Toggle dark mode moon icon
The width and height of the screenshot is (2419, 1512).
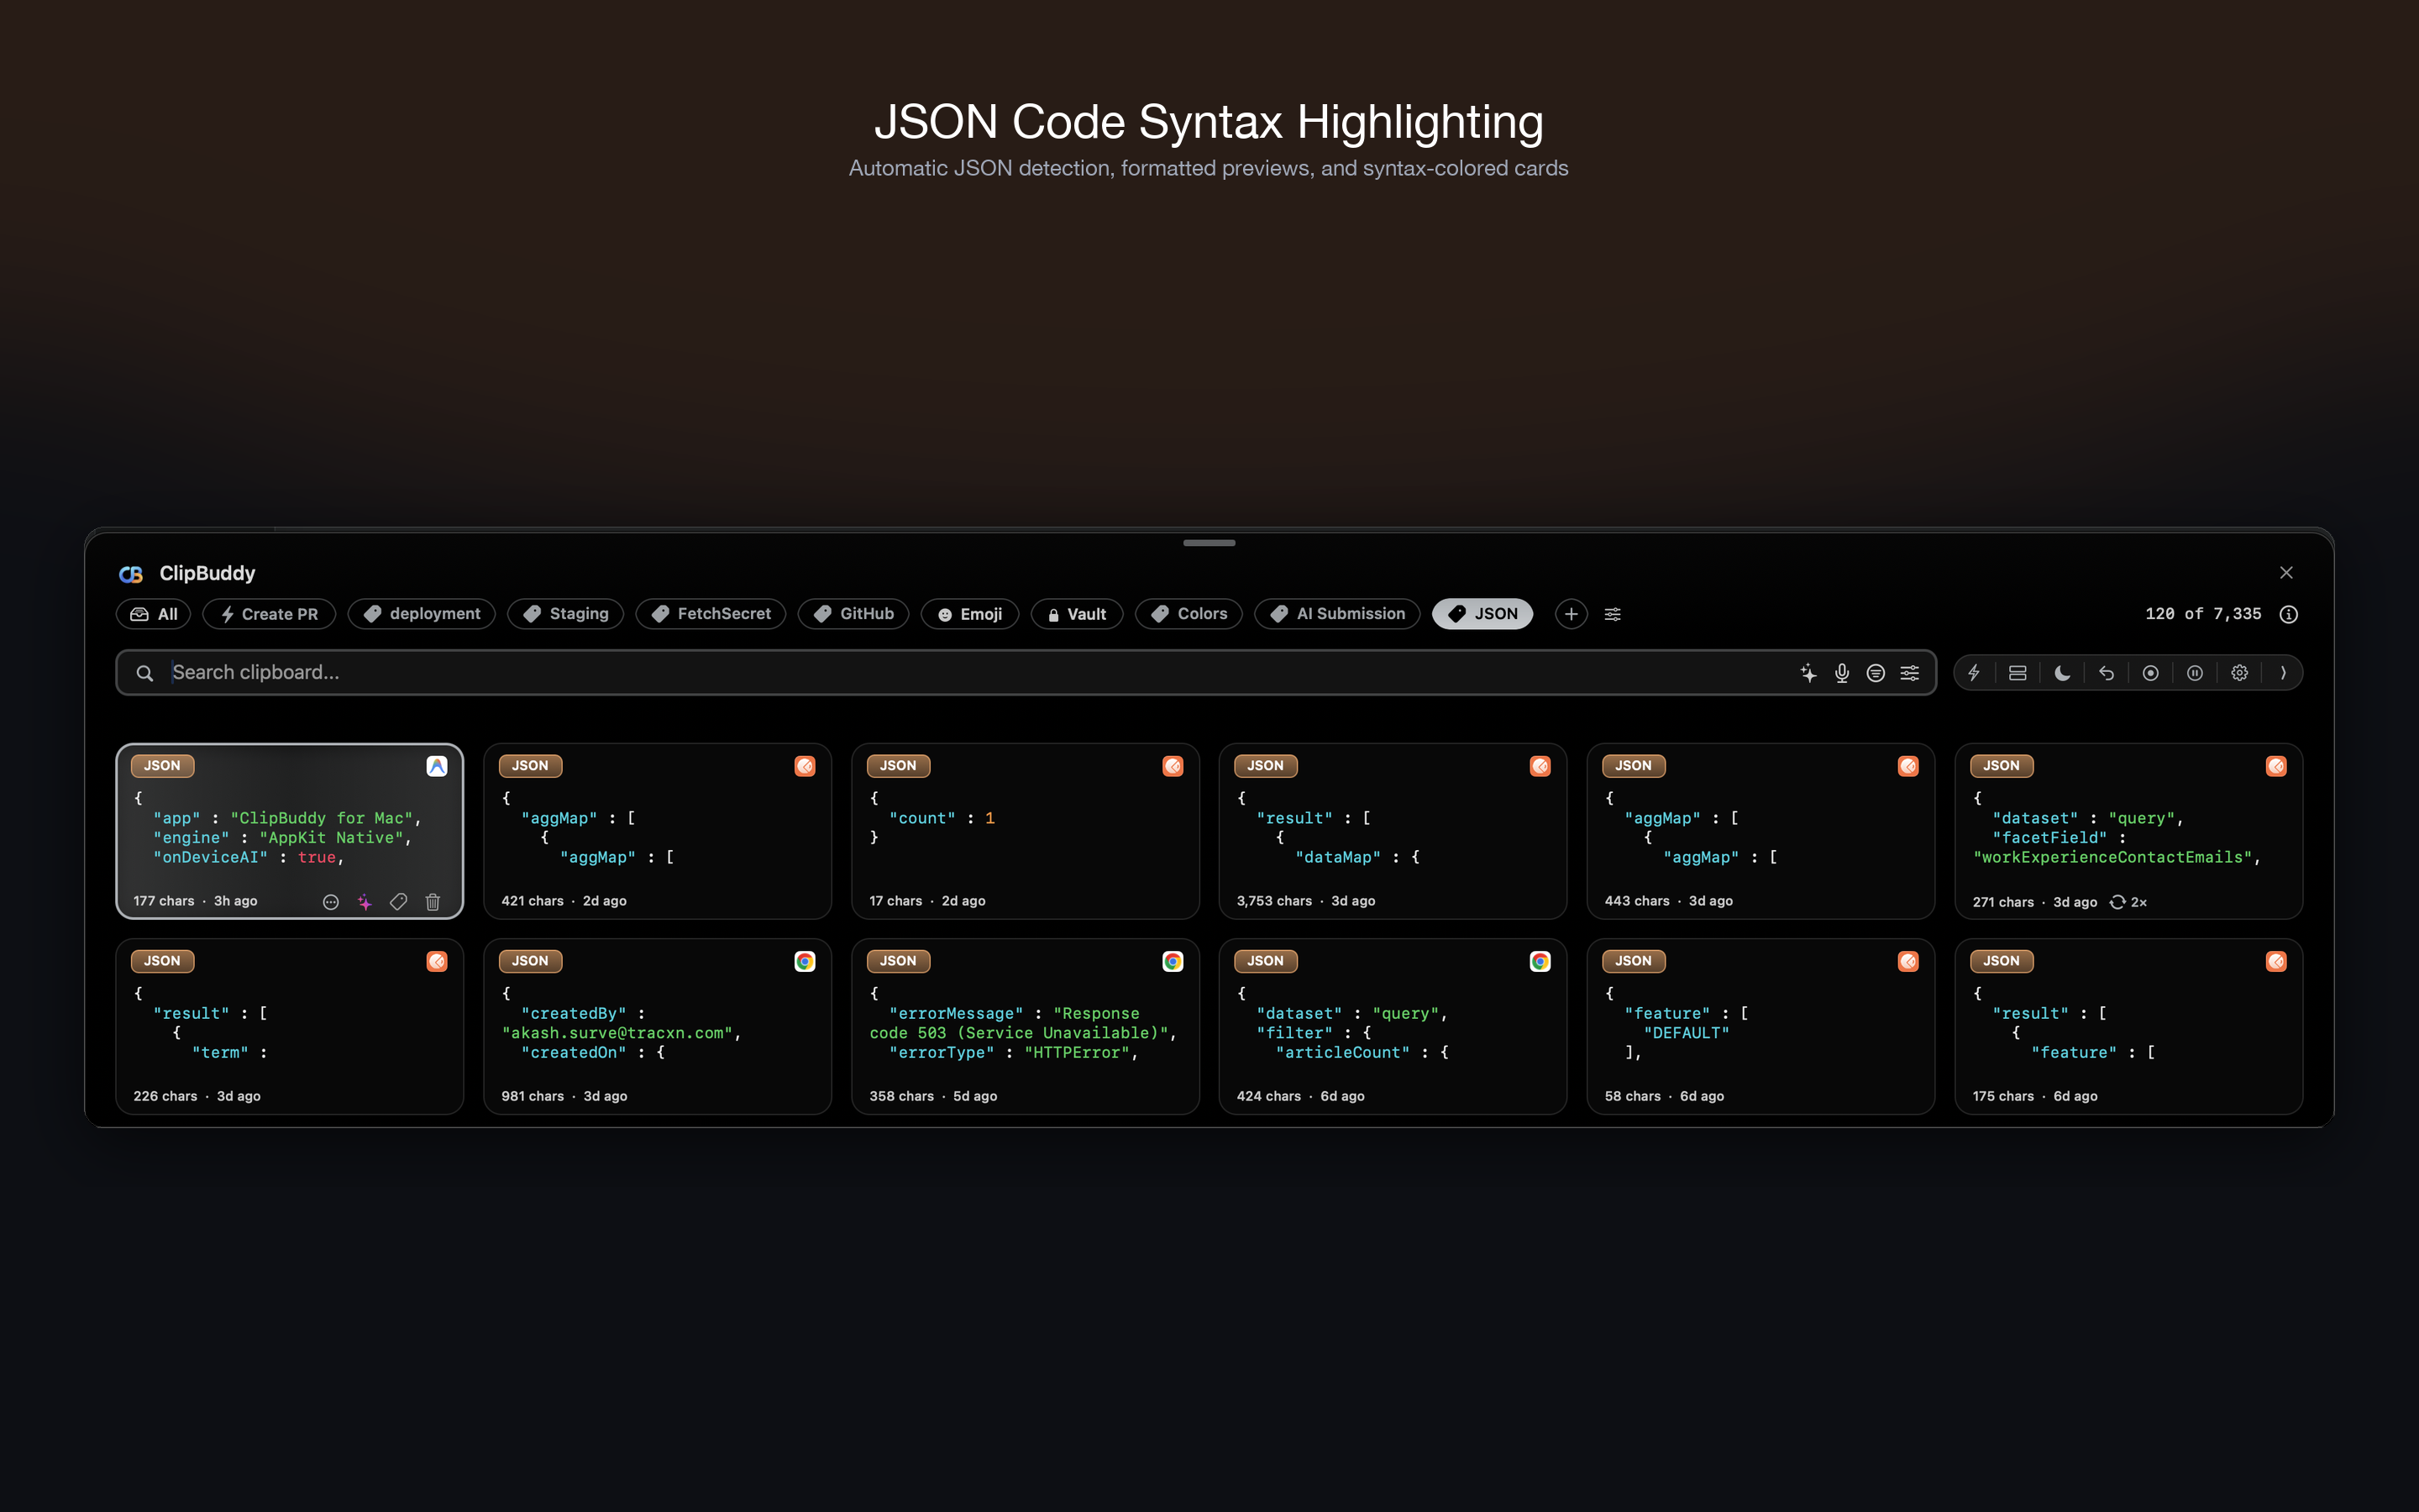[x=2062, y=673]
